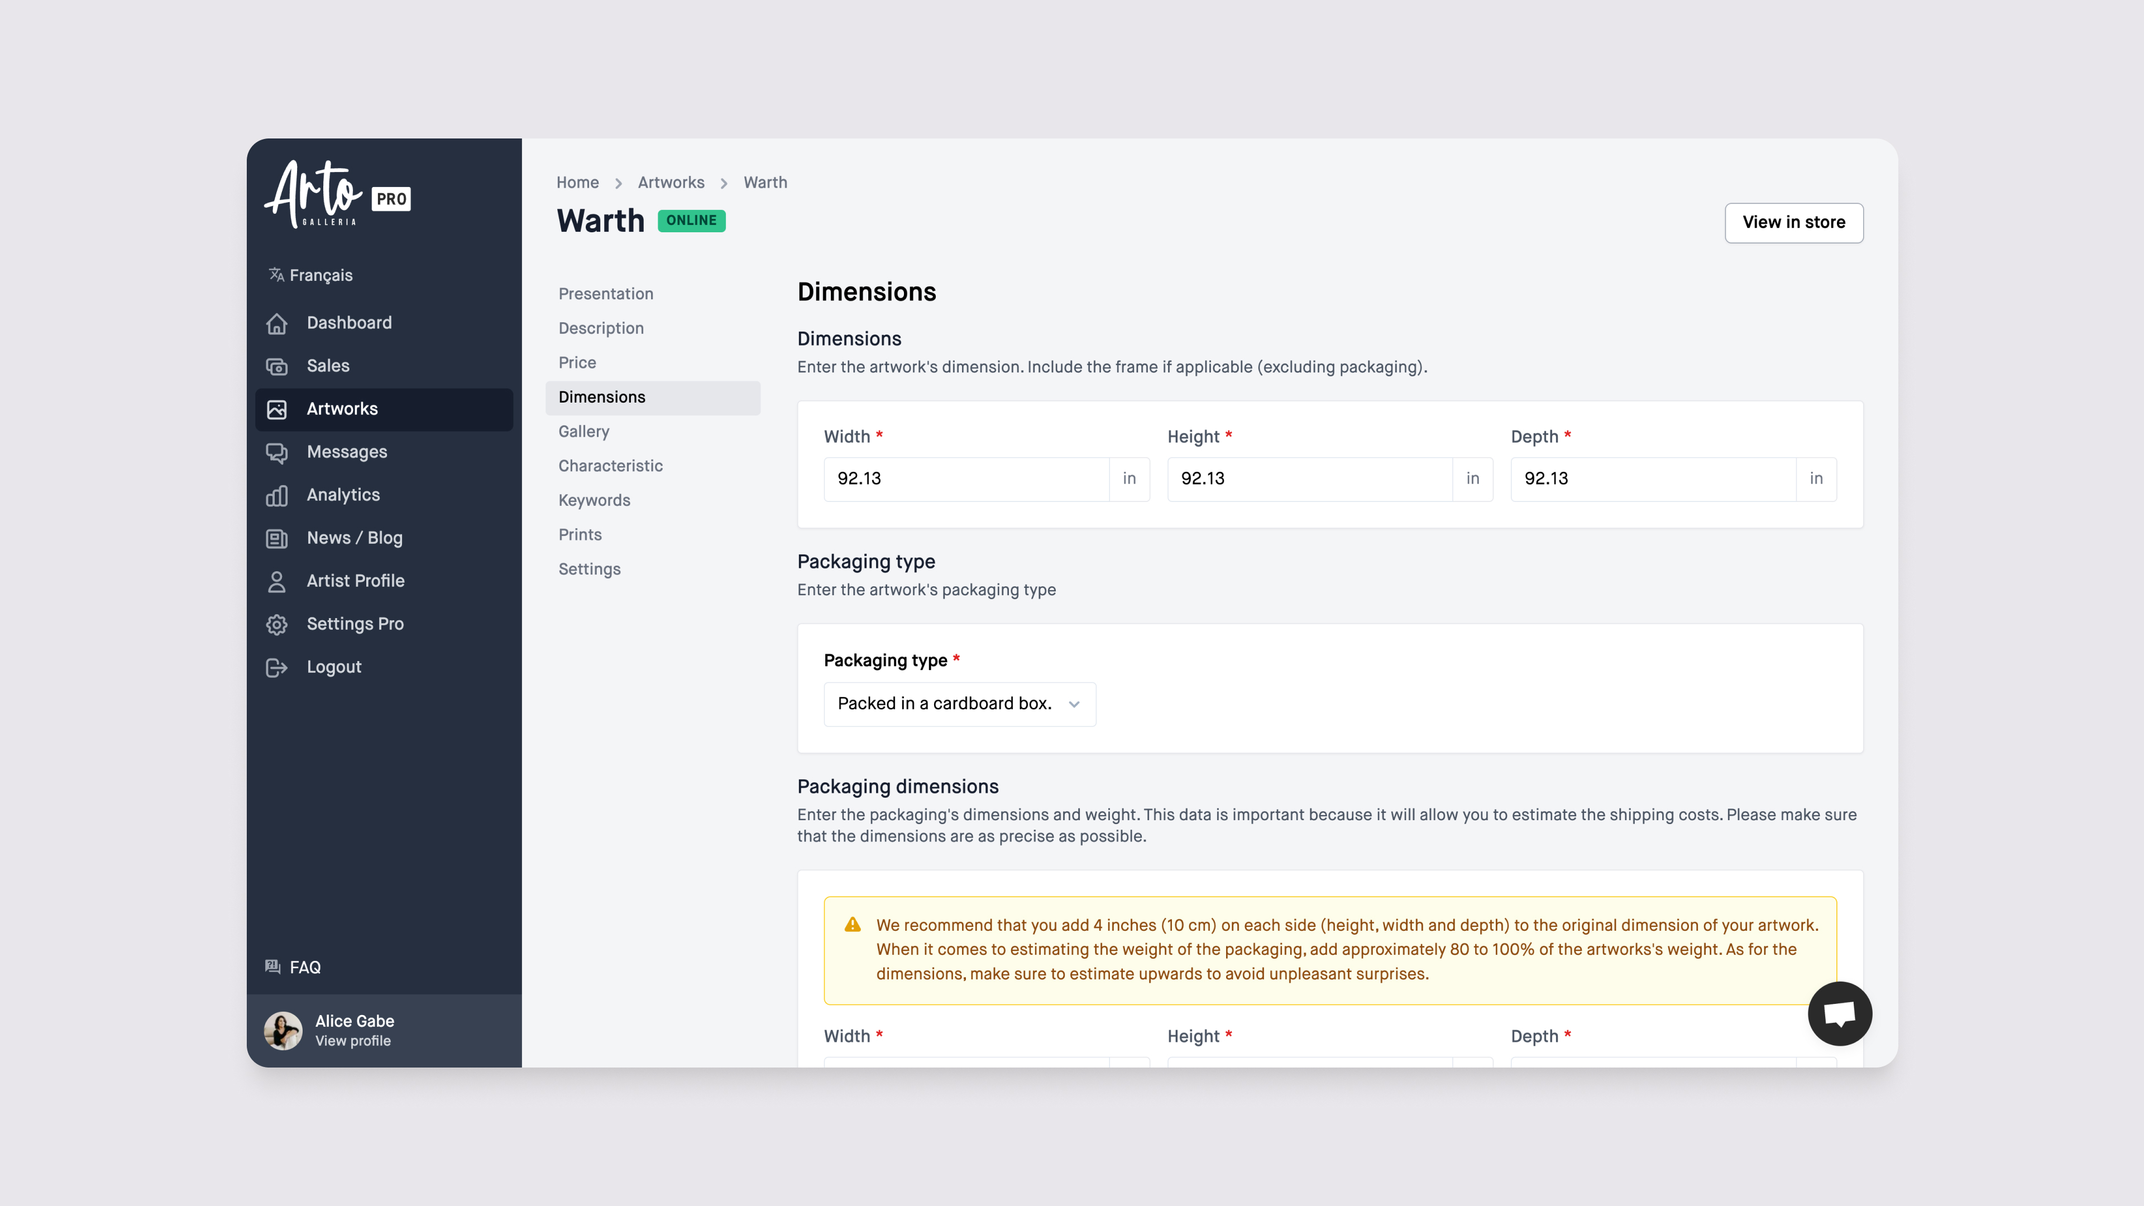Switch interface language to Français
Viewport: 2144px width, 1206px height.
coord(320,275)
